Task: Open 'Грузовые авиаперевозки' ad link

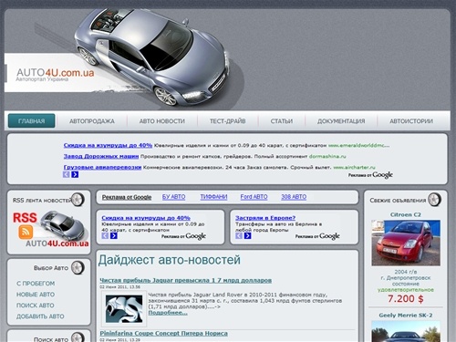Action: click(x=102, y=167)
